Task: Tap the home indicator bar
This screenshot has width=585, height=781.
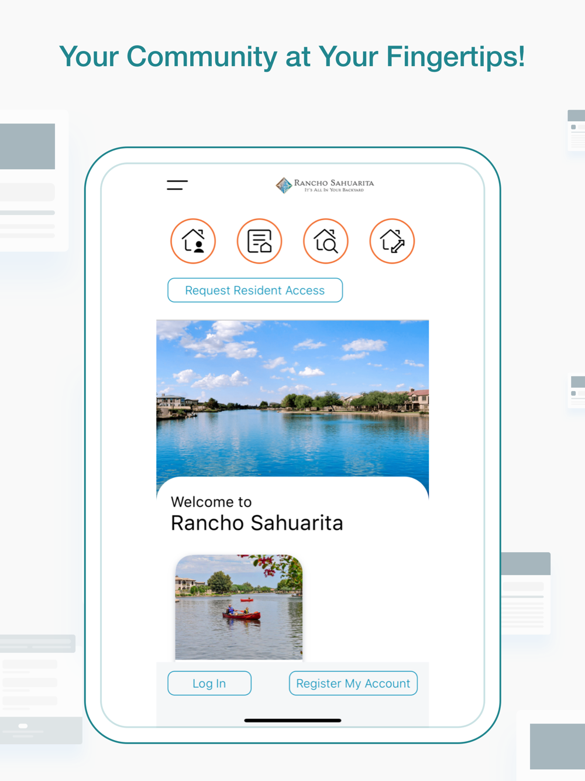Action: click(292, 721)
